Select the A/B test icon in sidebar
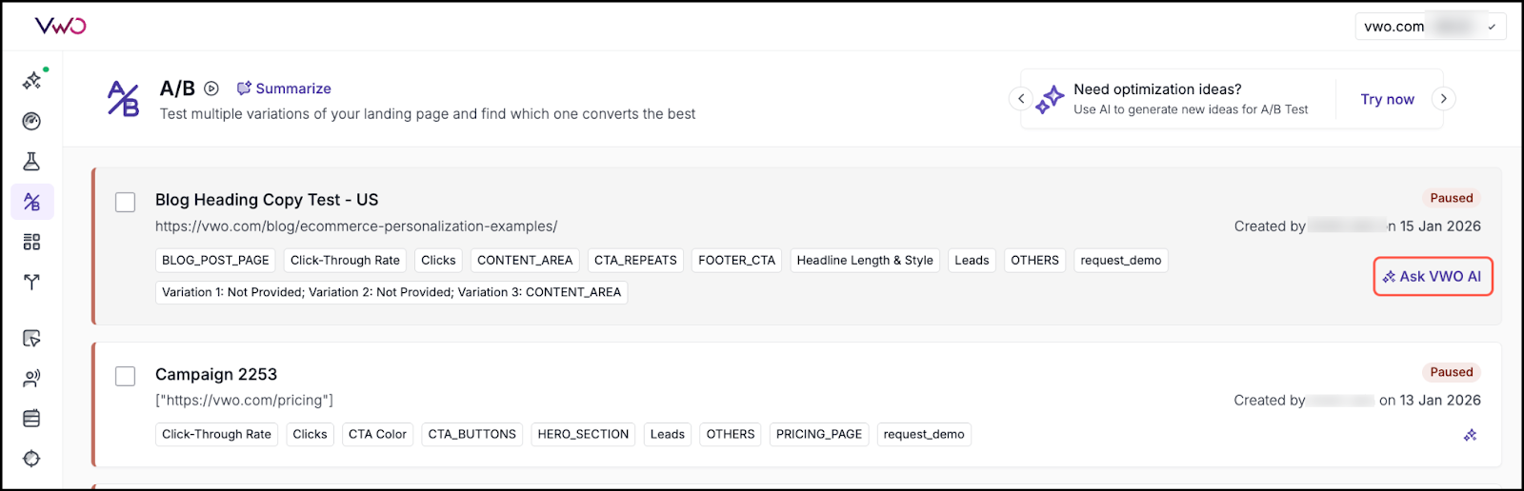 click(31, 202)
